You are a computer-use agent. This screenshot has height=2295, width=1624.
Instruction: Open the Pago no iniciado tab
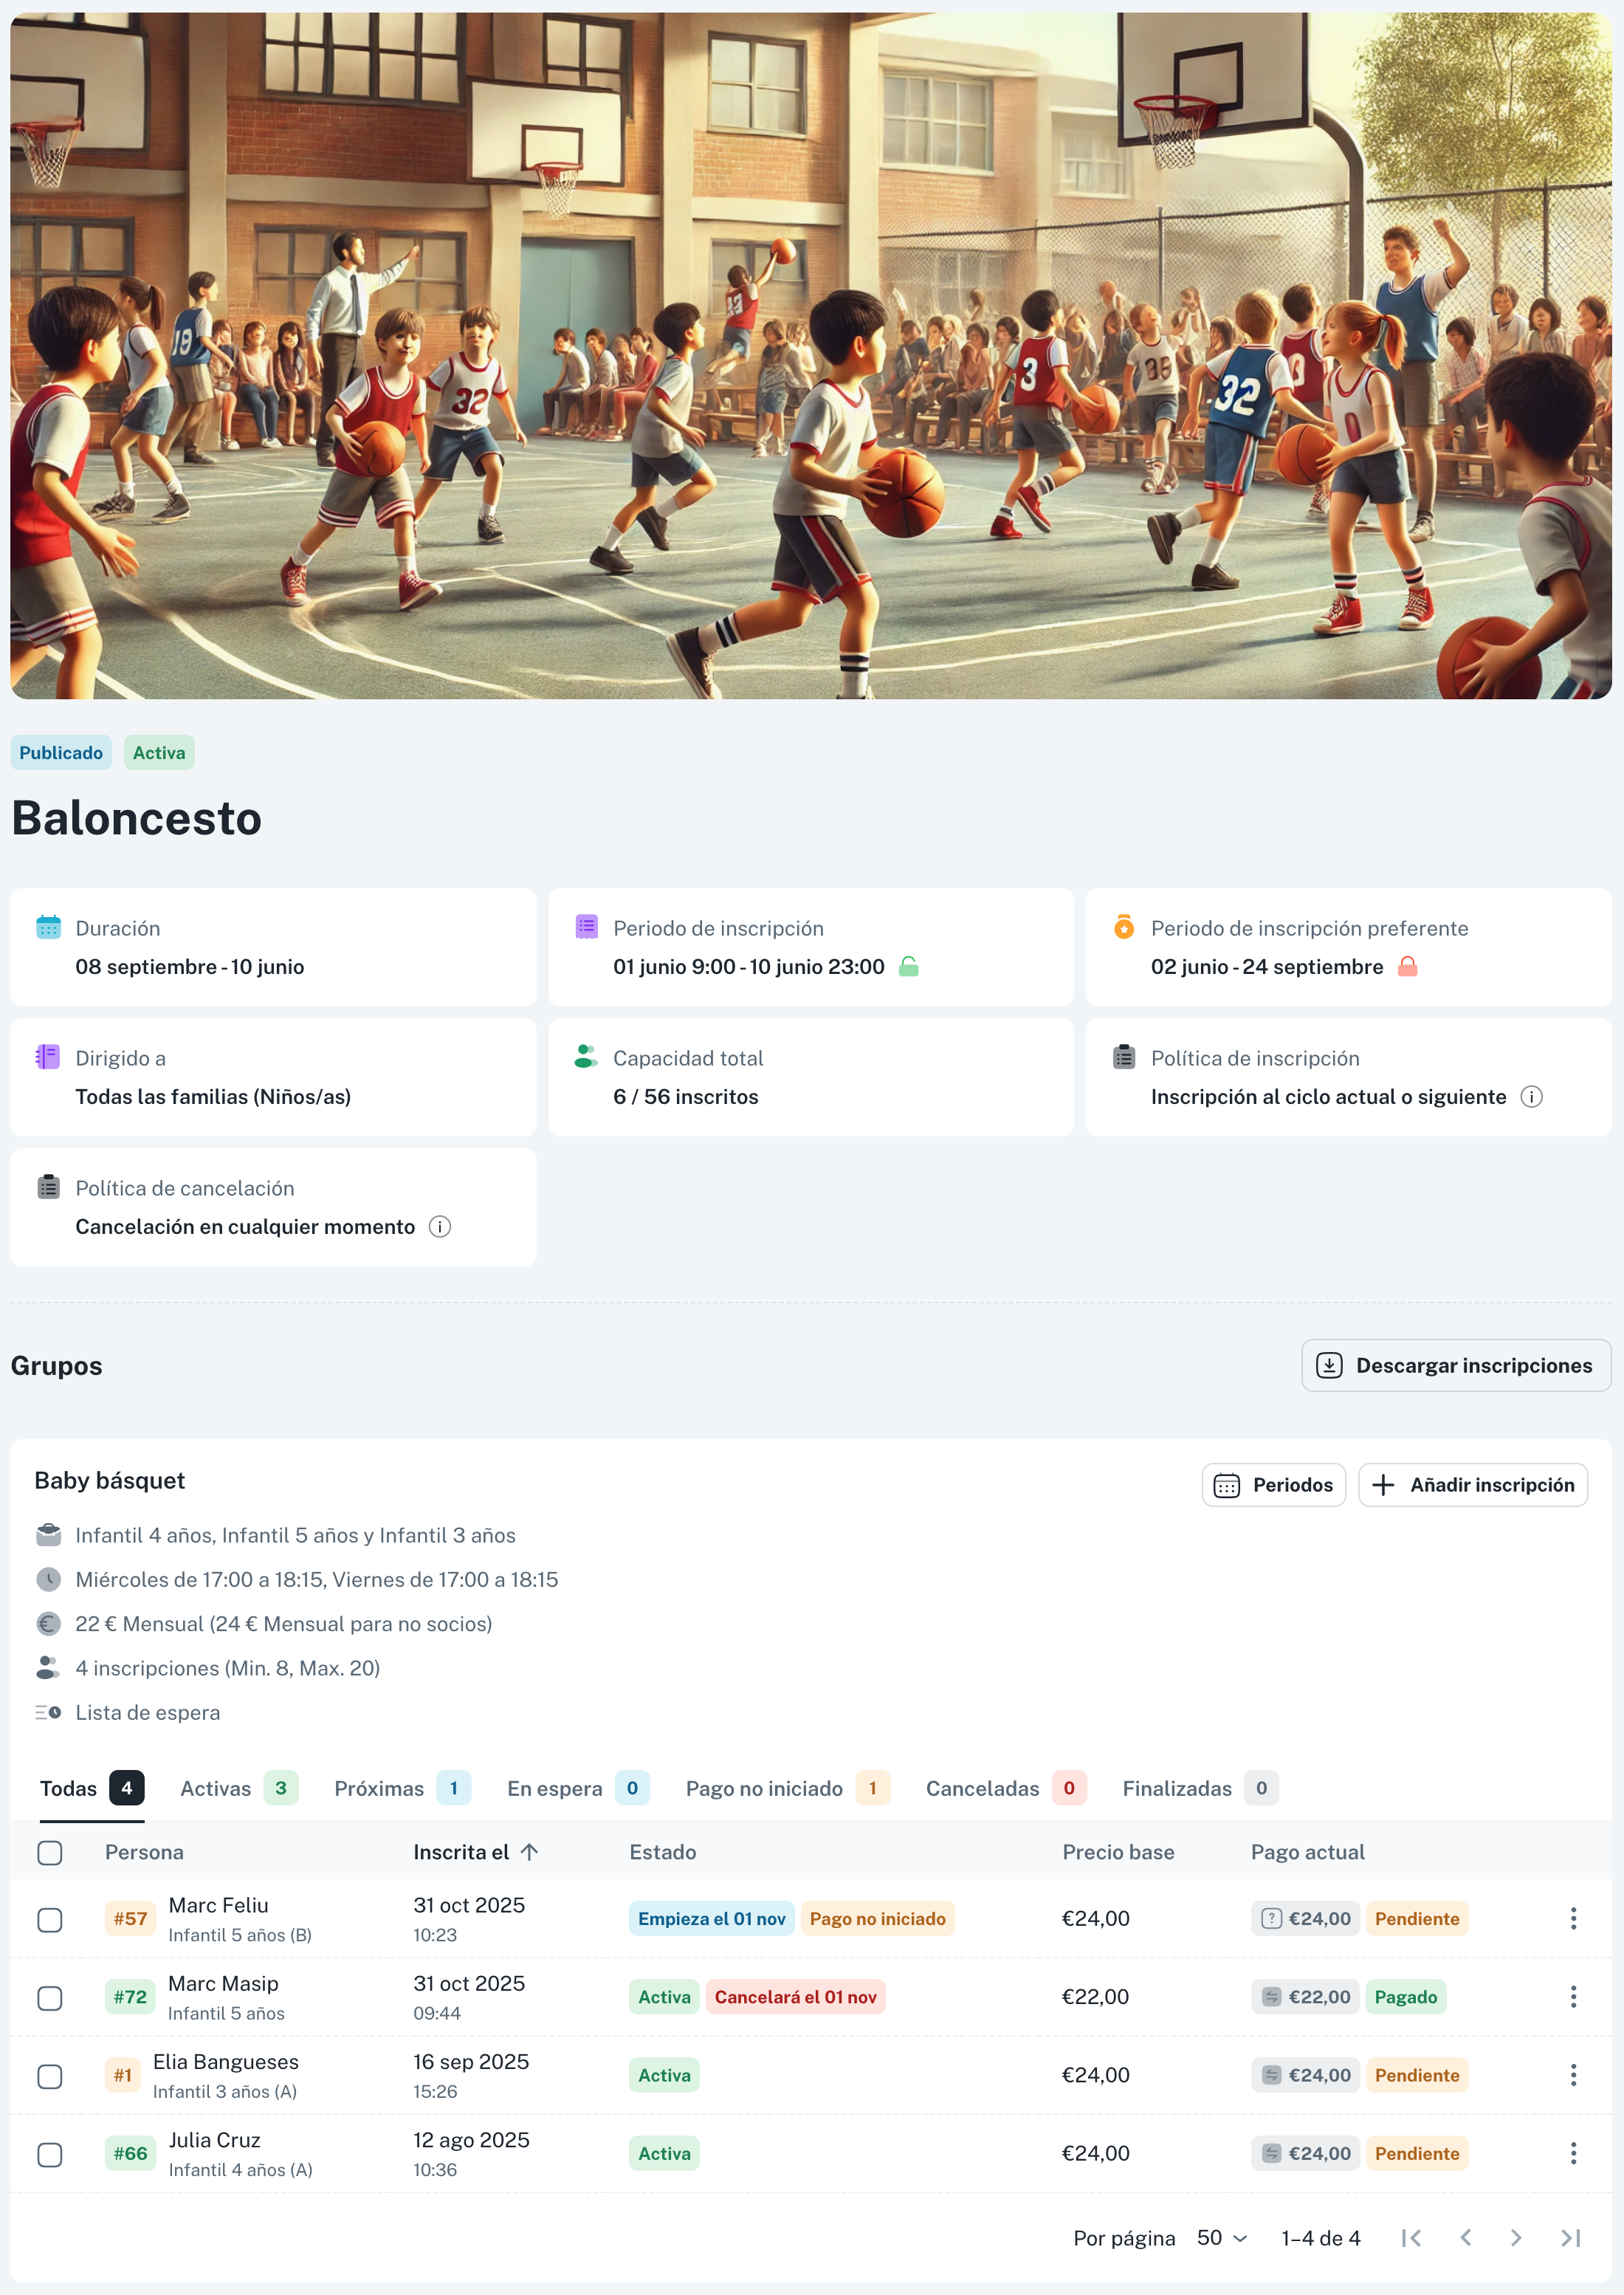coord(787,1788)
